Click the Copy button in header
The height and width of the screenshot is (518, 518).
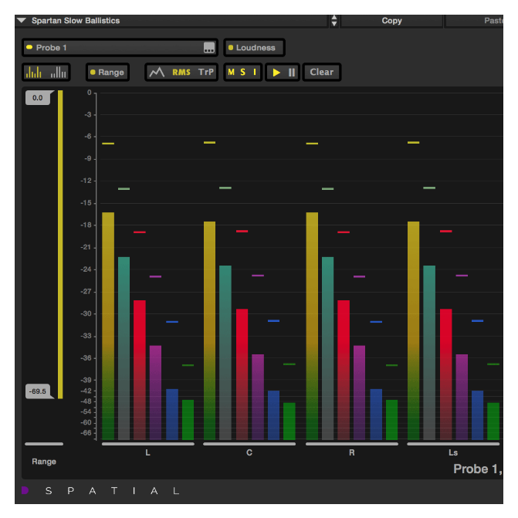391,21
